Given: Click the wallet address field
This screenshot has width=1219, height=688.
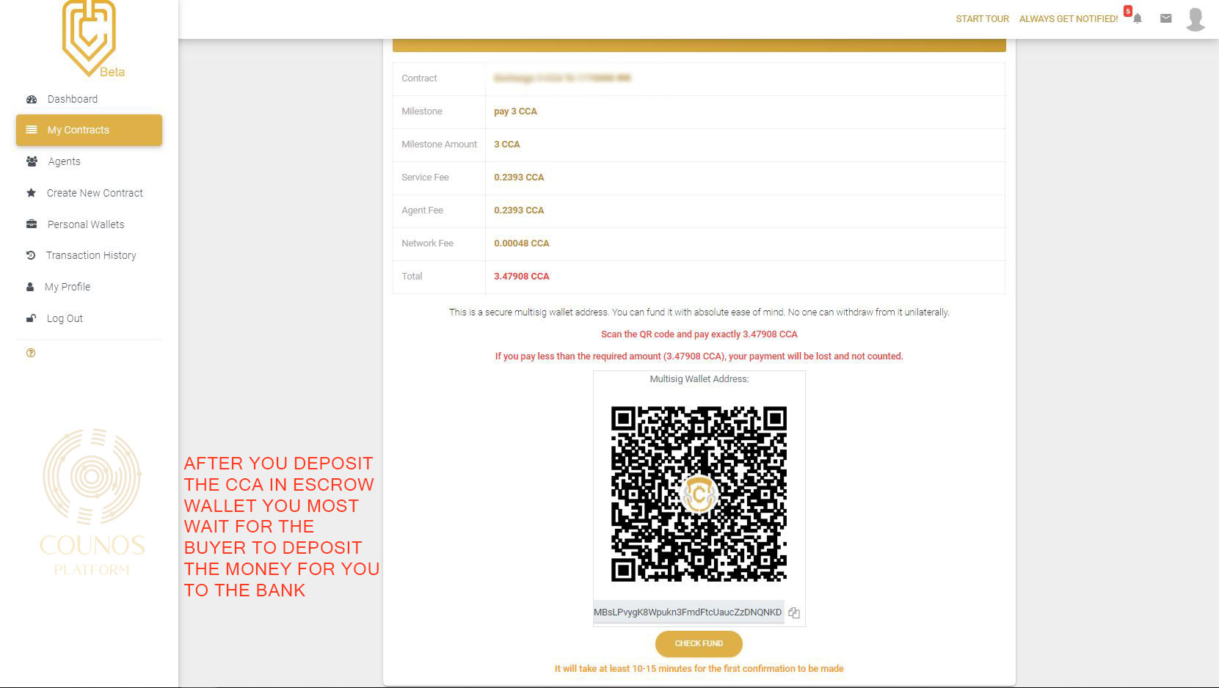Looking at the screenshot, I should [x=688, y=612].
